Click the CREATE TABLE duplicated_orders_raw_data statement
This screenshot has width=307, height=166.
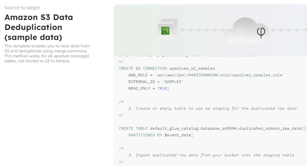tap(212, 128)
